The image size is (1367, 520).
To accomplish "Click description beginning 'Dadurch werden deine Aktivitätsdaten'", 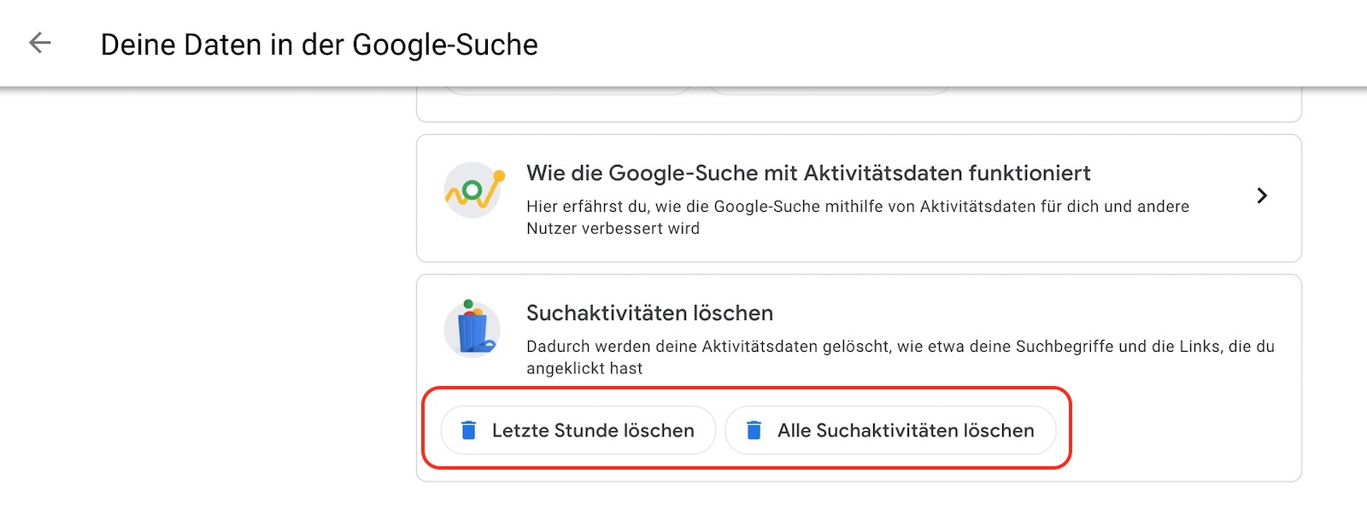I will 901,357.
